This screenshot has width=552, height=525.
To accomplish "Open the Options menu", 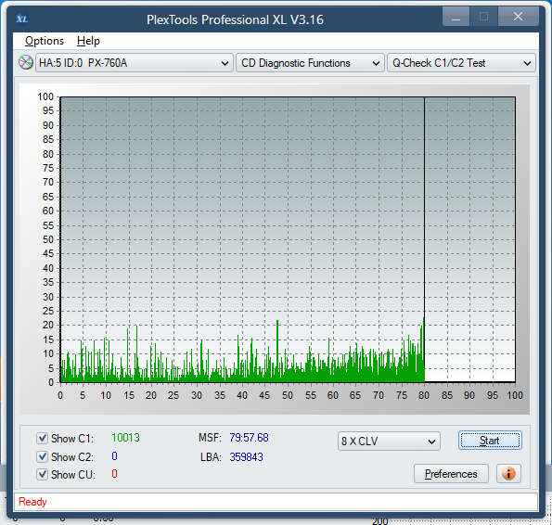I will 45,41.
